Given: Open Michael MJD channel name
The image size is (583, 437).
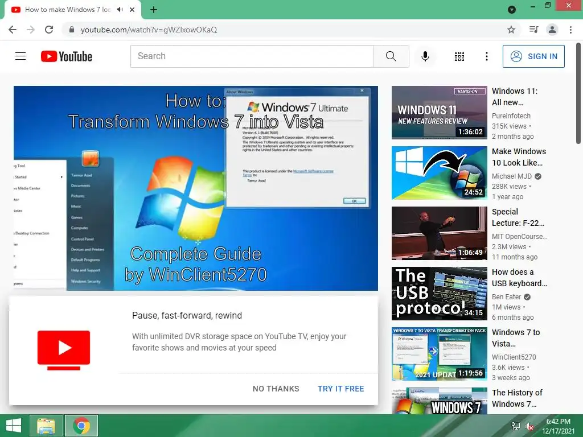Looking at the screenshot, I should click(512, 176).
